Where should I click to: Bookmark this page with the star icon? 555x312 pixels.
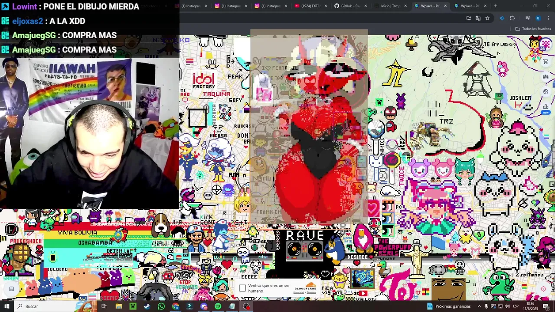[487, 18]
